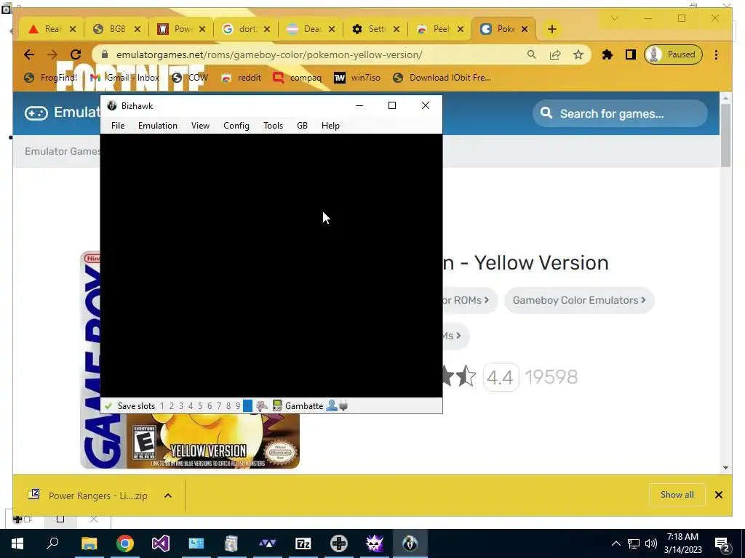Open File Explorer from taskbar

[x=89, y=543]
